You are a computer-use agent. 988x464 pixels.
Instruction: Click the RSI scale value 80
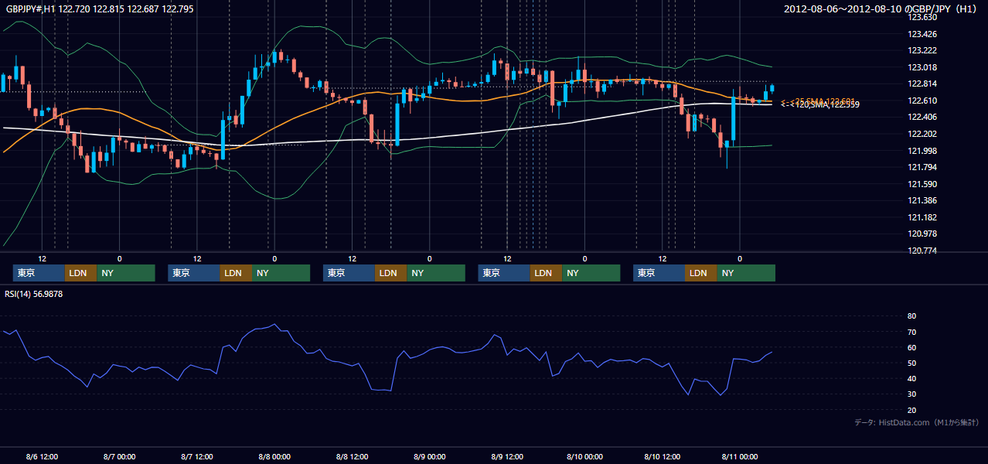[x=911, y=316]
